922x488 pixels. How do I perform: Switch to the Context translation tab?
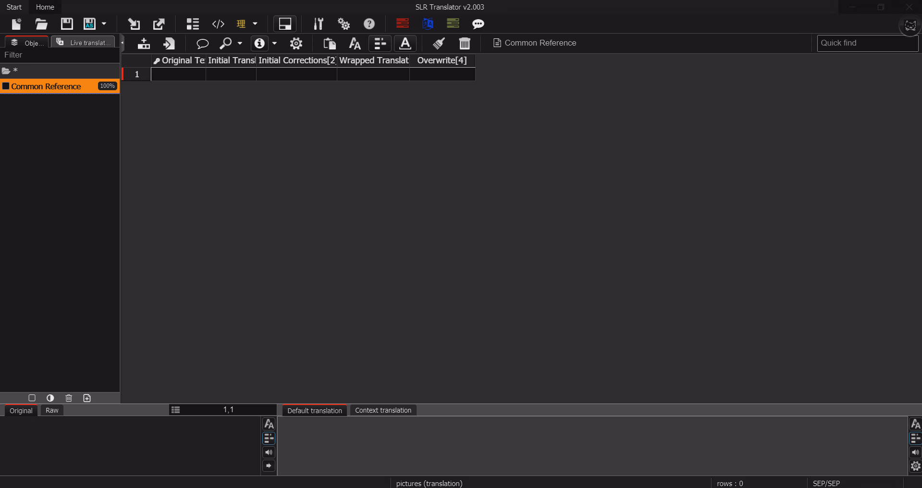point(383,410)
